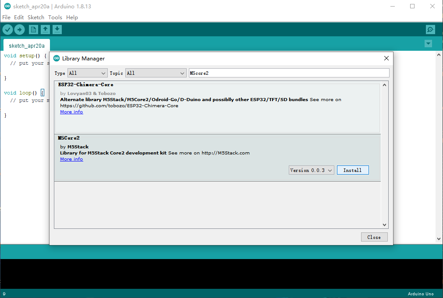Click the Library Manager dialog logo icon
Image resolution: width=443 pixels, height=298 pixels.
pos(57,58)
